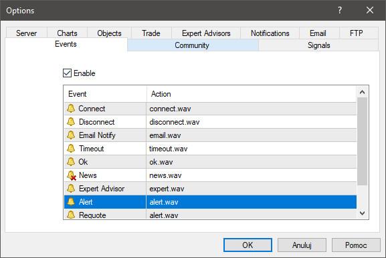This screenshot has height=258, width=386.
Task: Select the Timeout event name
Action: coord(92,149)
